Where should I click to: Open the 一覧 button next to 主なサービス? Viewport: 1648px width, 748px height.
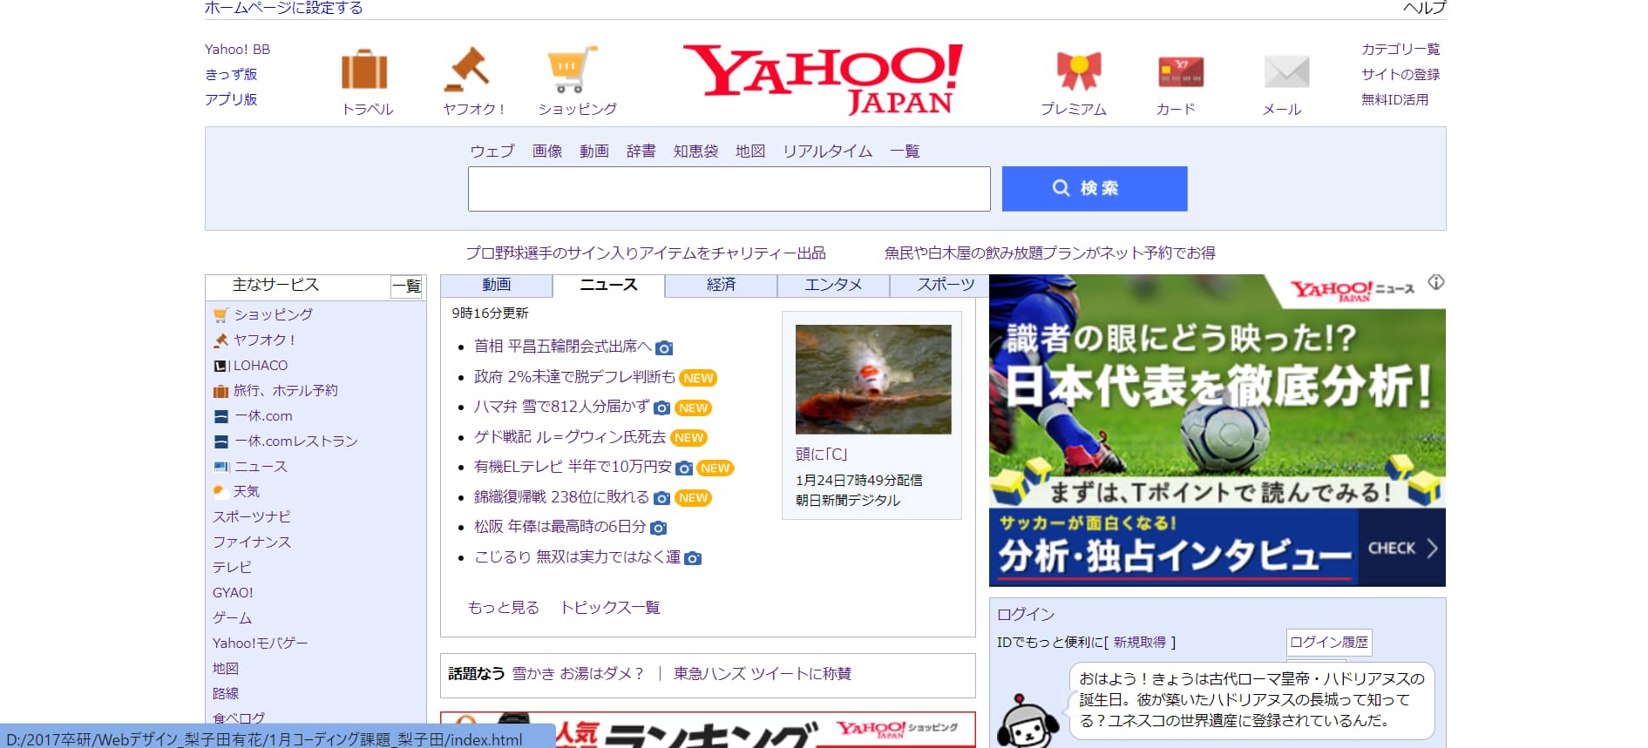[x=406, y=286]
